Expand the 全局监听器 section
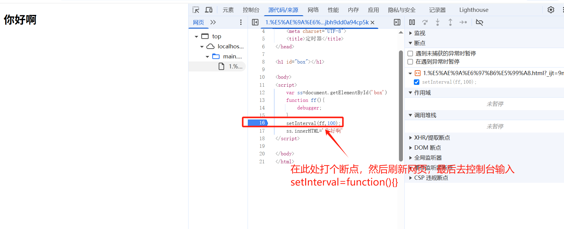The width and height of the screenshot is (564, 229). 410,158
